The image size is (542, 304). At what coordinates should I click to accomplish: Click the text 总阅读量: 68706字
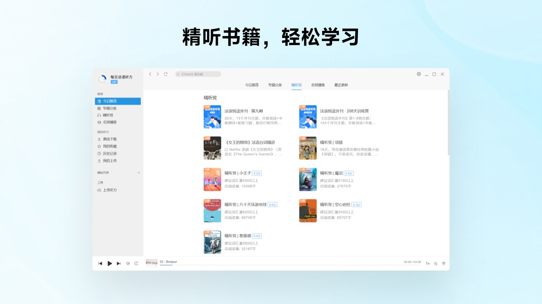tap(240, 217)
